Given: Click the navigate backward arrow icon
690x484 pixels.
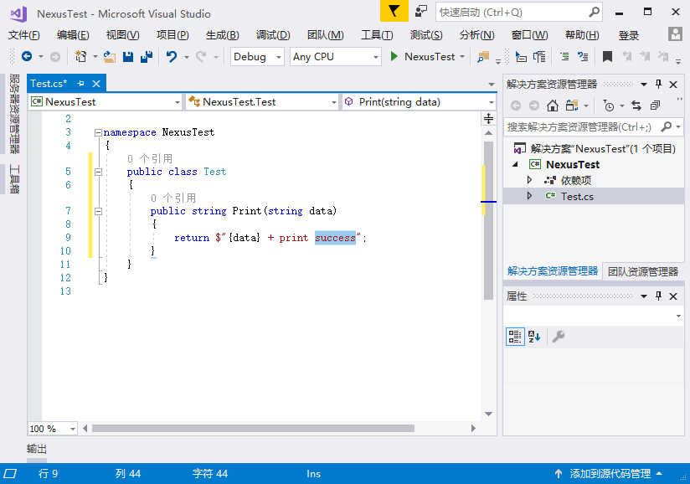Looking at the screenshot, I should pos(27,56).
